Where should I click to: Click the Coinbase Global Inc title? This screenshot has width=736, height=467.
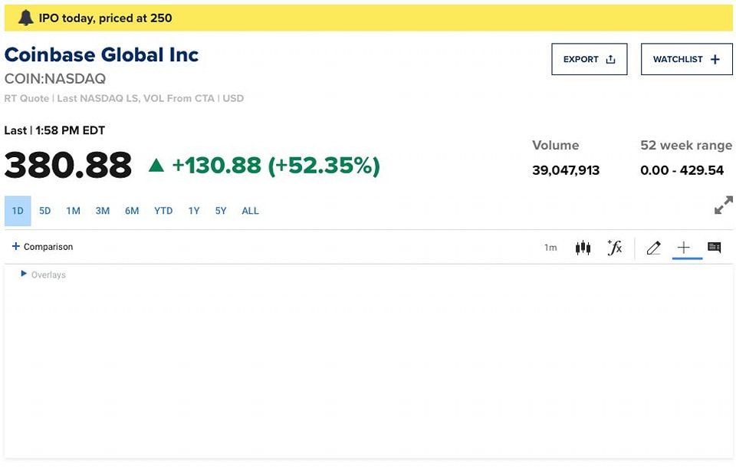tap(101, 54)
